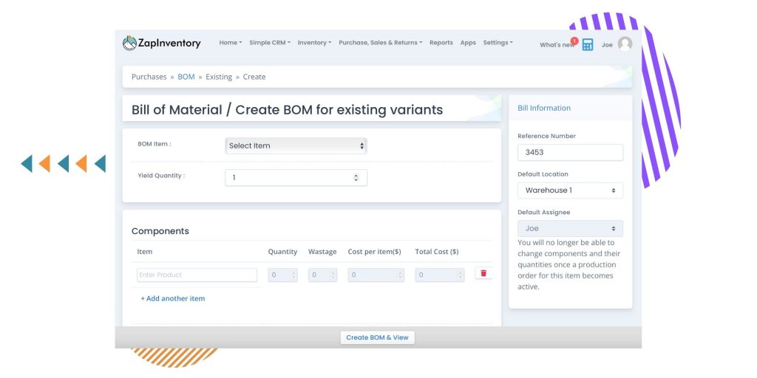
Task: Click the Purchases breadcrumb
Action: click(149, 77)
